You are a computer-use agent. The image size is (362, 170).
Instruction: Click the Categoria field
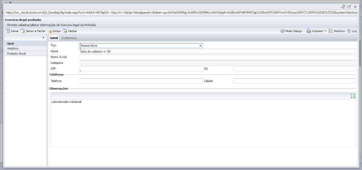(x=218, y=63)
